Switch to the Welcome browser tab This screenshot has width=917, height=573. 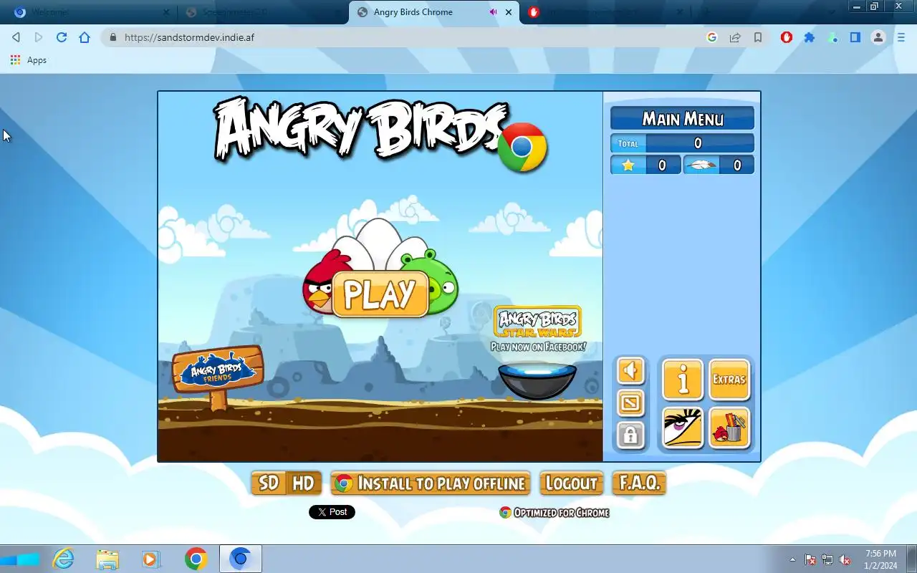[x=92, y=12]
